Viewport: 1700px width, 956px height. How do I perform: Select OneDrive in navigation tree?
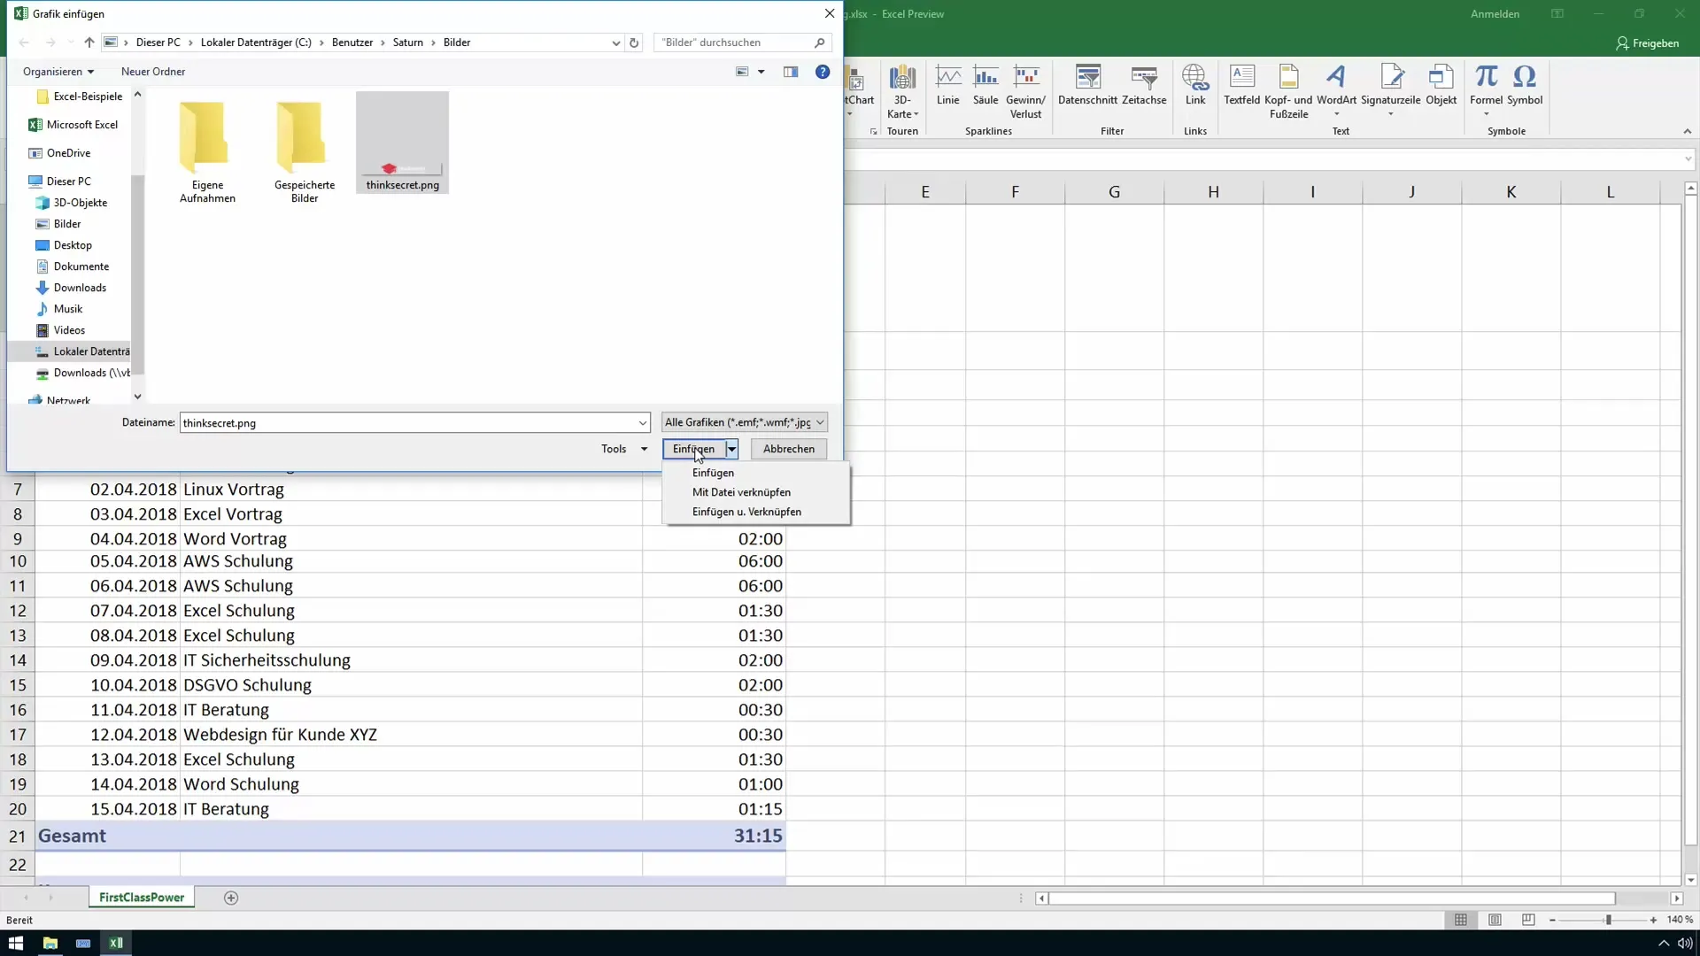(68, 153)
